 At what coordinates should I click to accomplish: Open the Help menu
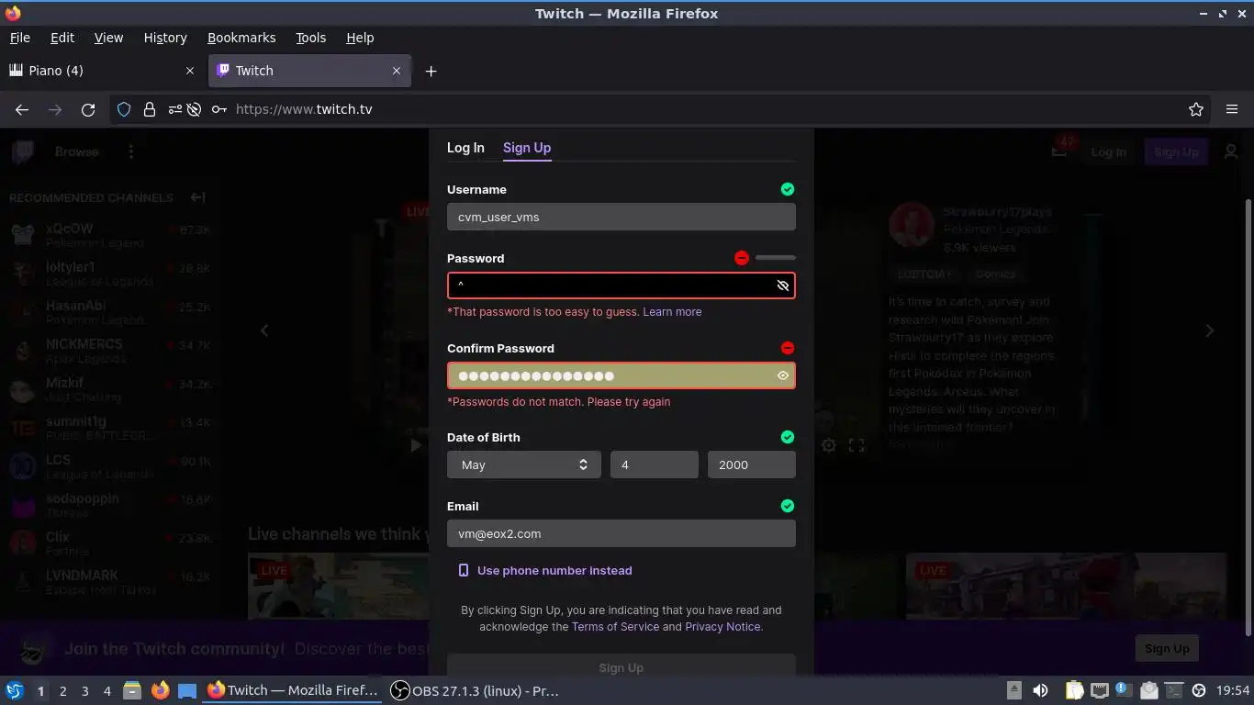[x=360, y=38]
